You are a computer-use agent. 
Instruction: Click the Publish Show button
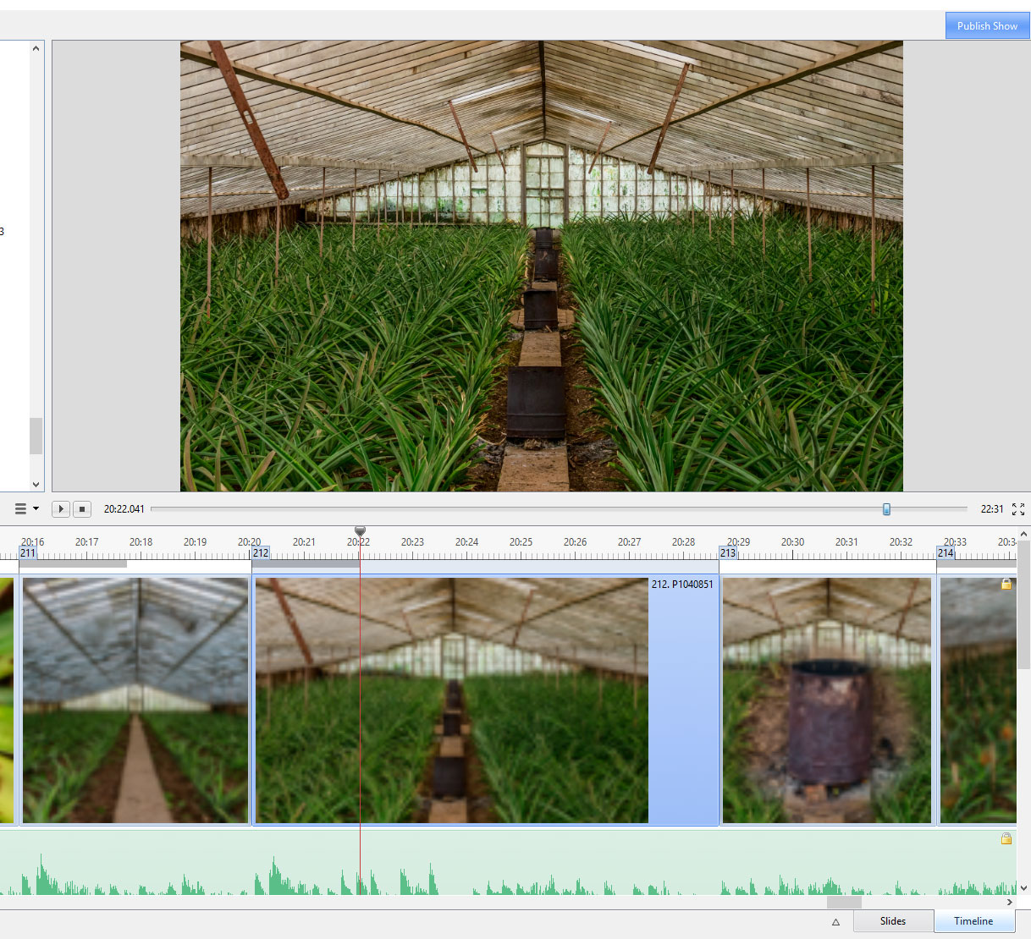coord(987,25)
